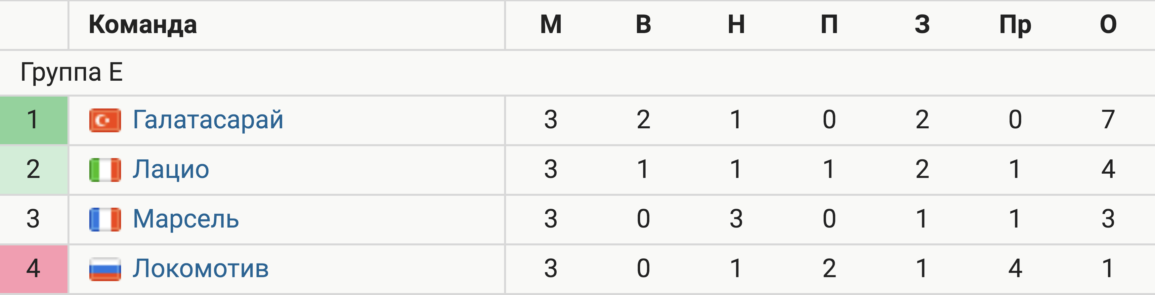Screen dimensions: 1155x295
Task: Click the Н draws column header
Action: [736, 24]
